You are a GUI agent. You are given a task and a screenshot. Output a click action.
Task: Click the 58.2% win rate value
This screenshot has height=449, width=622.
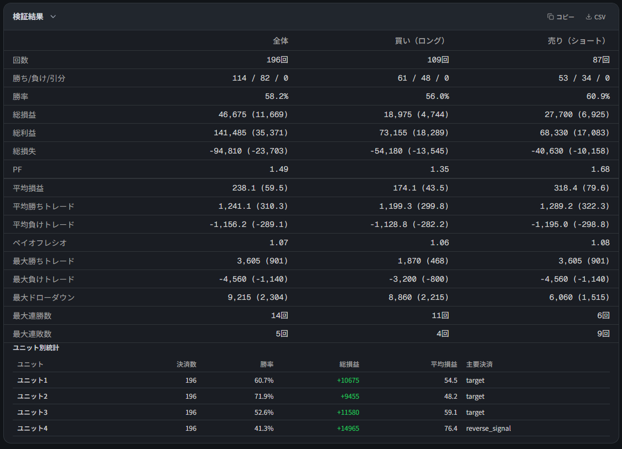pyautogui.click(x=277, y=96)
